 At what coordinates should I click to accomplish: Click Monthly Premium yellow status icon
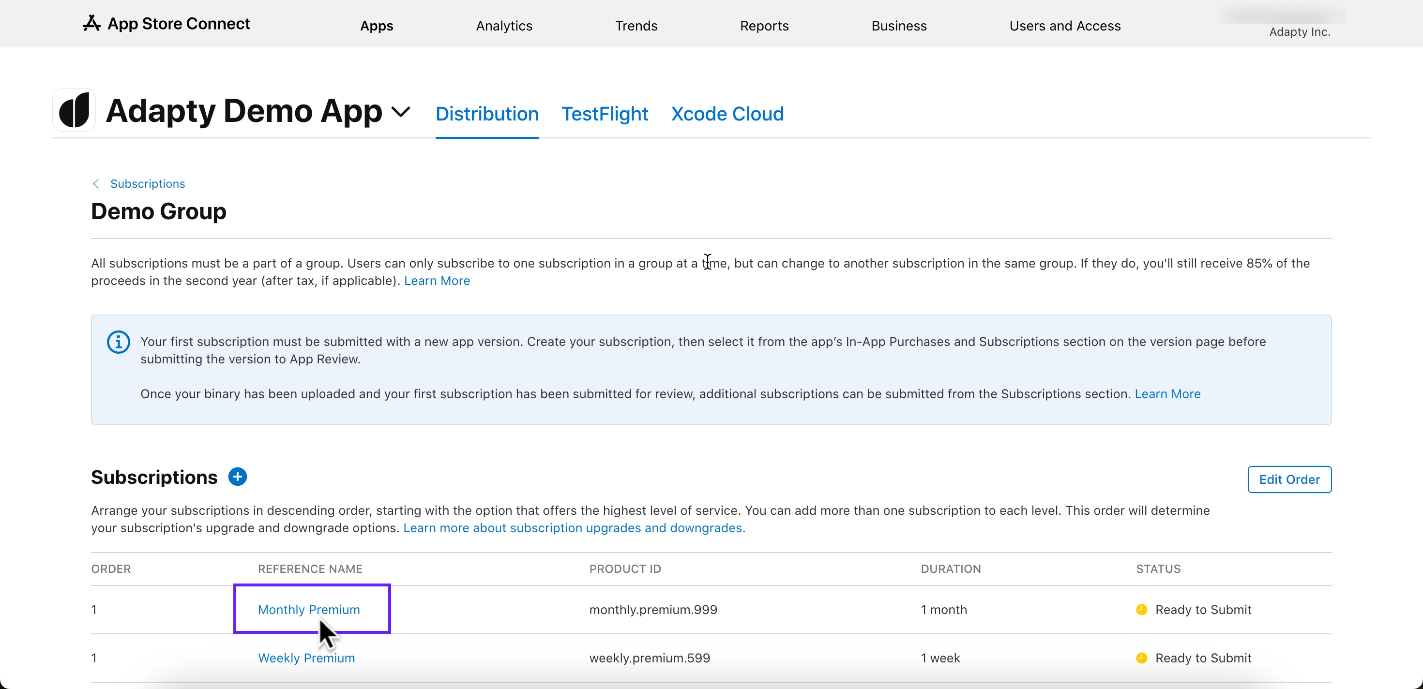pyautogui.click(x=1141, y=610)
